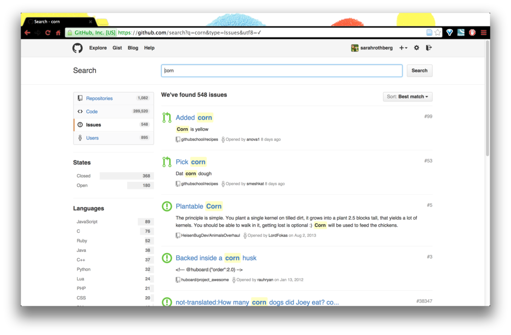Go back with the browser back arrow
The width and height of the screenshot is (511, 335).
click(x=28, y=33)
